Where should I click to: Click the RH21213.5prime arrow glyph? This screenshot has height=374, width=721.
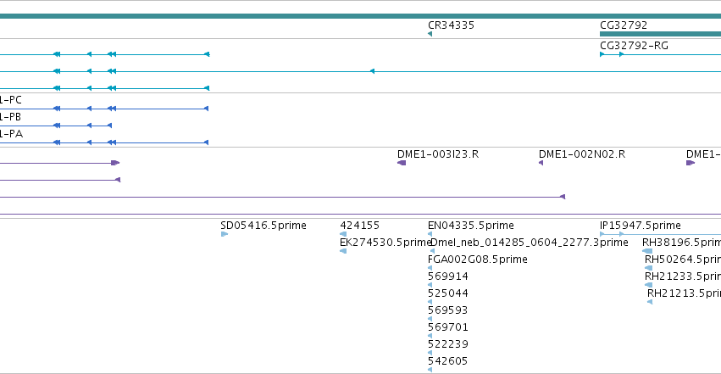pos(650,302)
